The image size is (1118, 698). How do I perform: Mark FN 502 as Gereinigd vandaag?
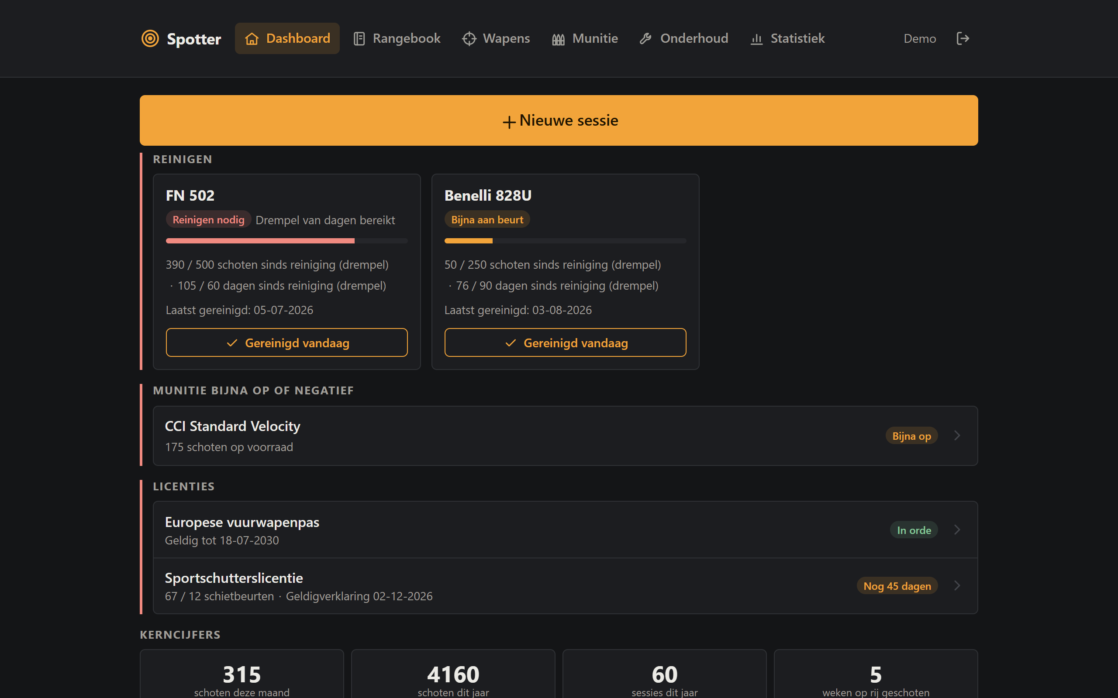[286, 342]
